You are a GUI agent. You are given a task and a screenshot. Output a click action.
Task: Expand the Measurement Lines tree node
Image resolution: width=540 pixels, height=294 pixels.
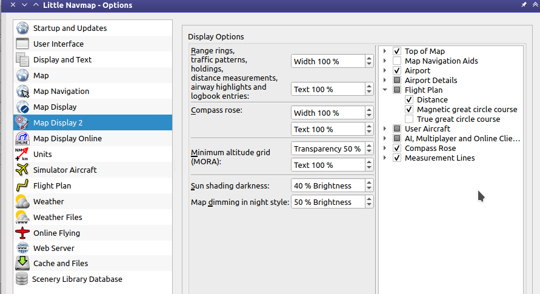(x=385, y=158)
